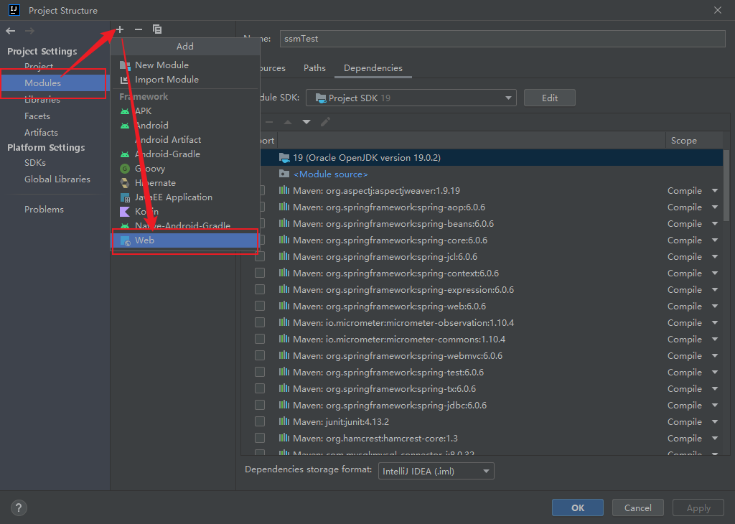Click the Web framework globe icon
The width and height of the screenshot is (735, 524).
click(125, 240)
